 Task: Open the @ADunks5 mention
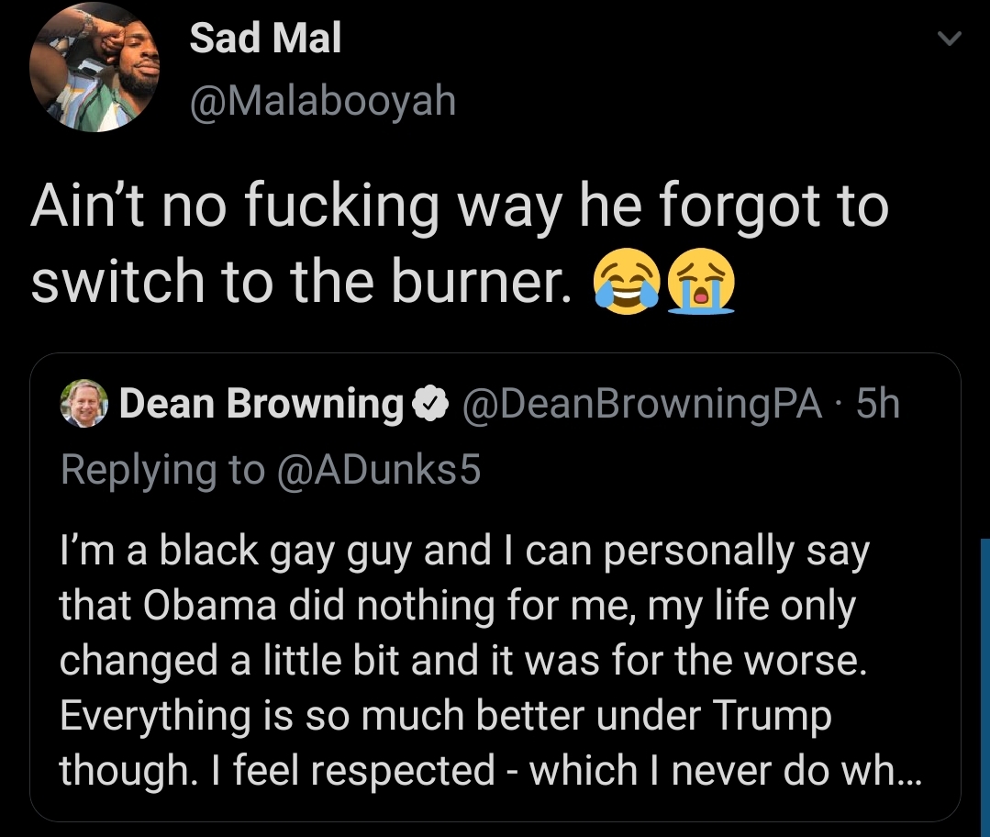(x=378, y=469)
